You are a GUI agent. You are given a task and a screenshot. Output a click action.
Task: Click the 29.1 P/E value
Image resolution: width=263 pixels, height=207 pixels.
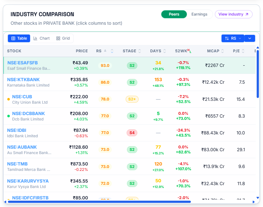[x=241, y=150]
